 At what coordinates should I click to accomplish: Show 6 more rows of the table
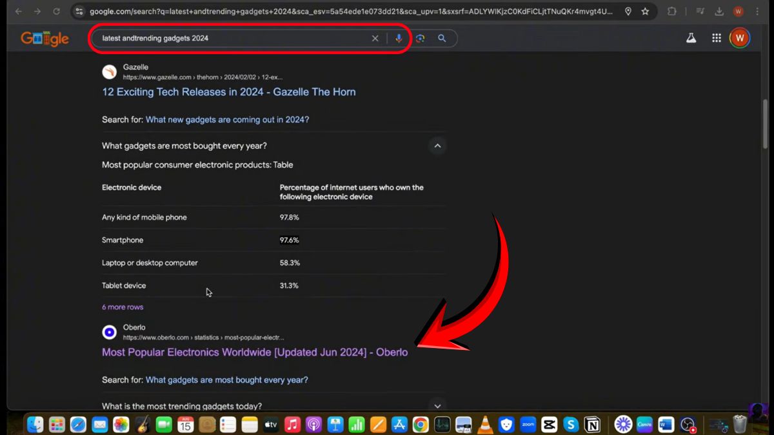tap(122, 307)
